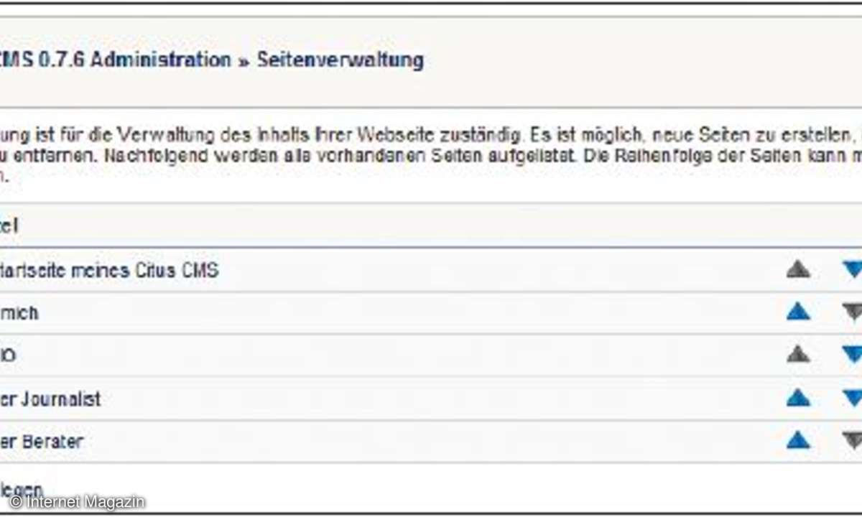Open the Berater page entry
The width and height of the screenshot is (862, 517).
pyautogui.click(x=42, y=442)
